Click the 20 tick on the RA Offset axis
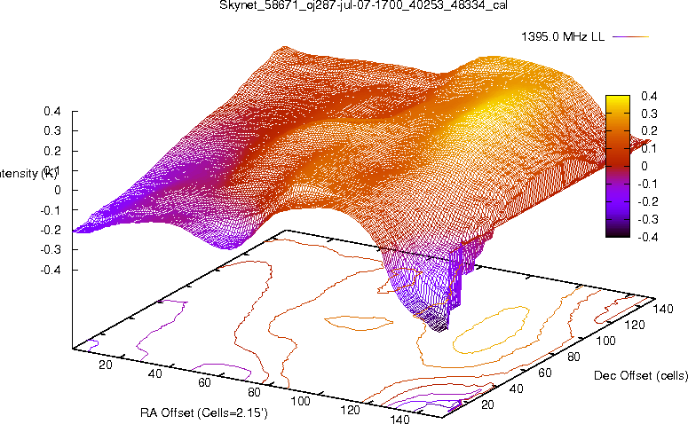This screenshot has width=688, height=424. pos(106,365)
